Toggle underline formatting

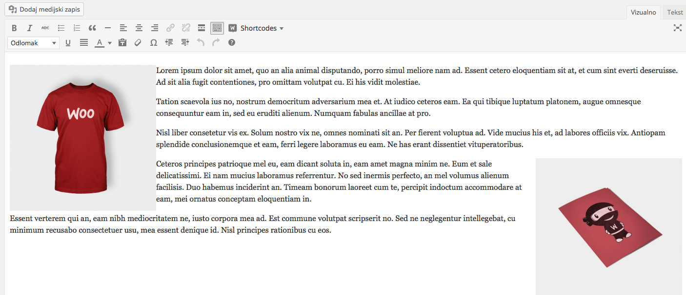(x=68, y=43)
